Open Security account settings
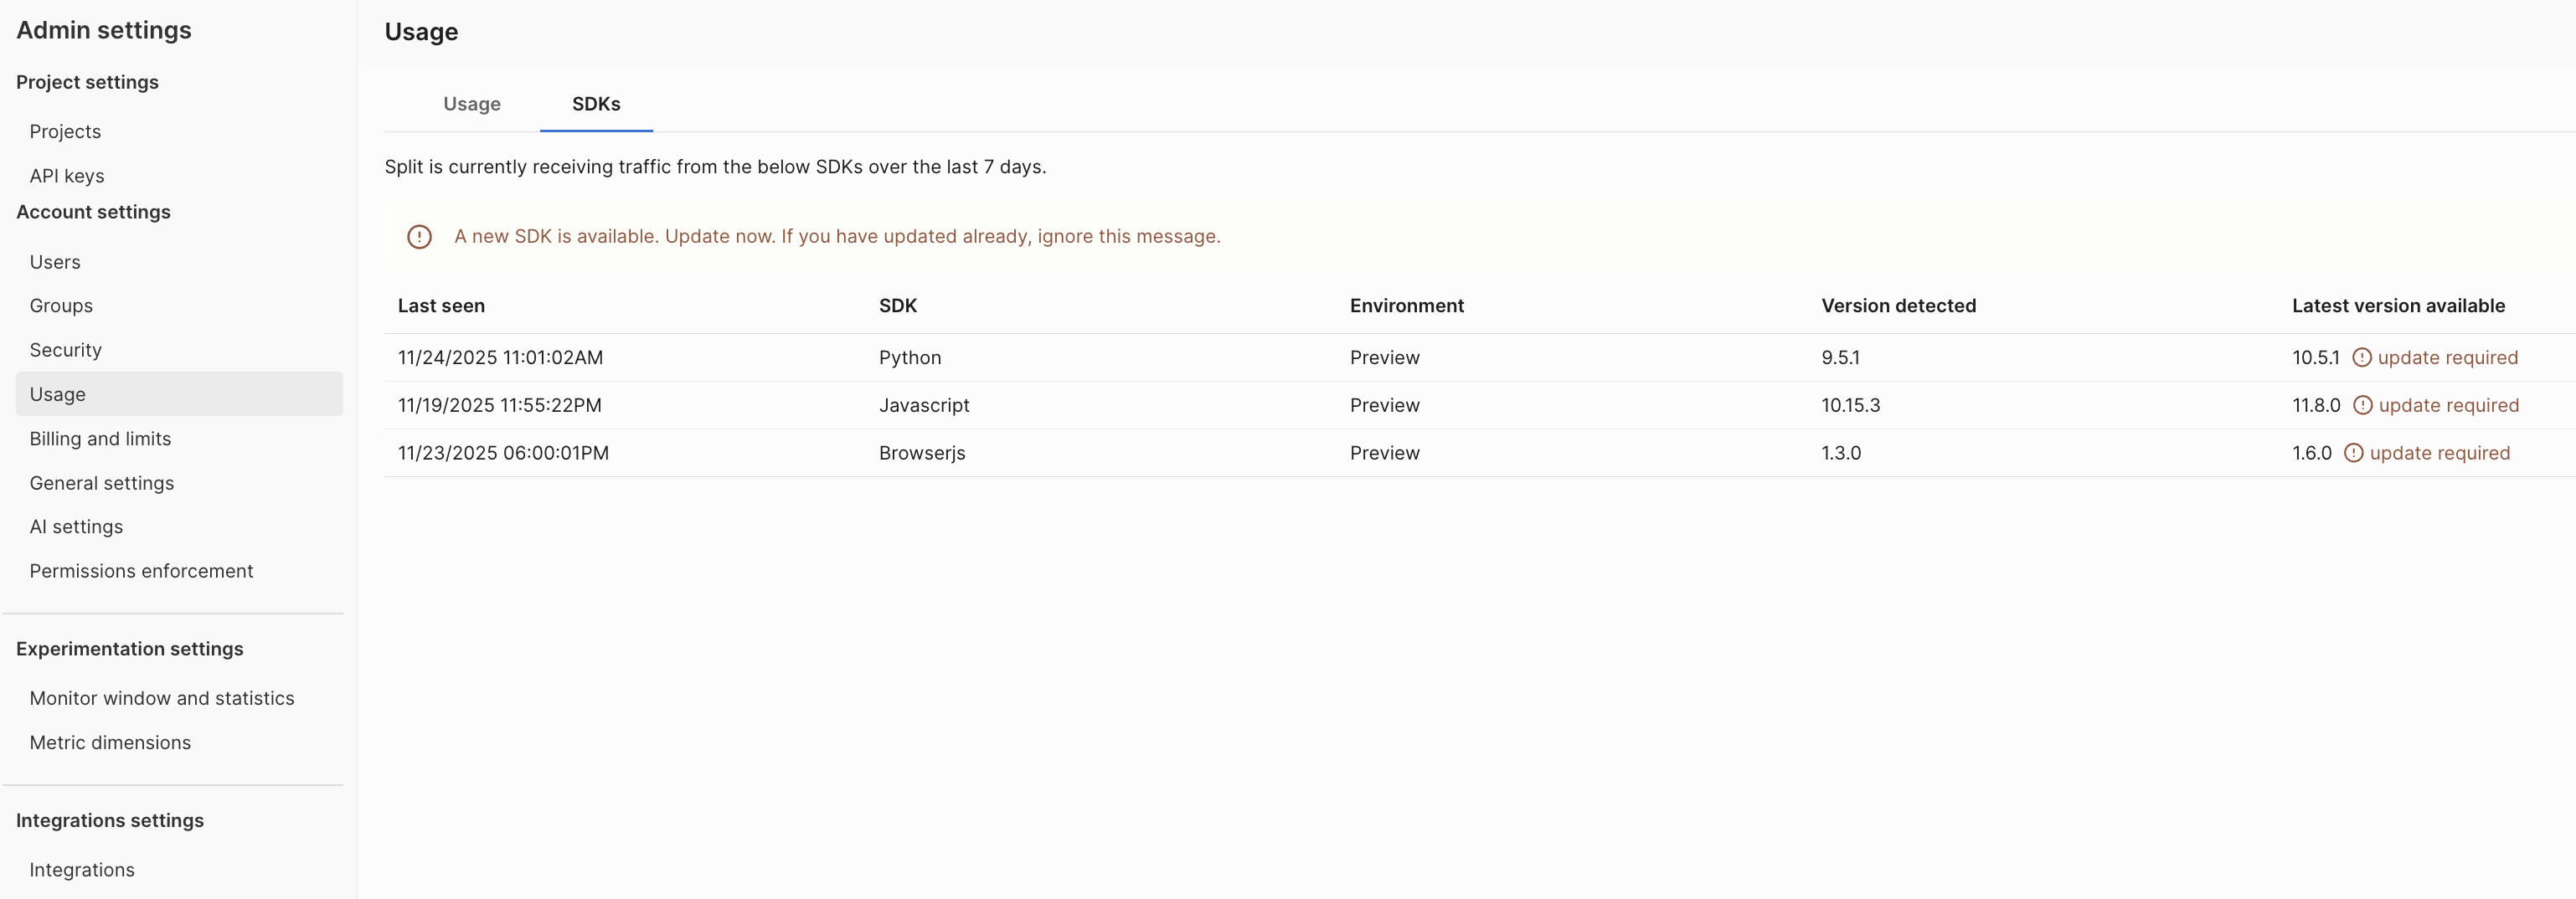 tap(66, 350)
